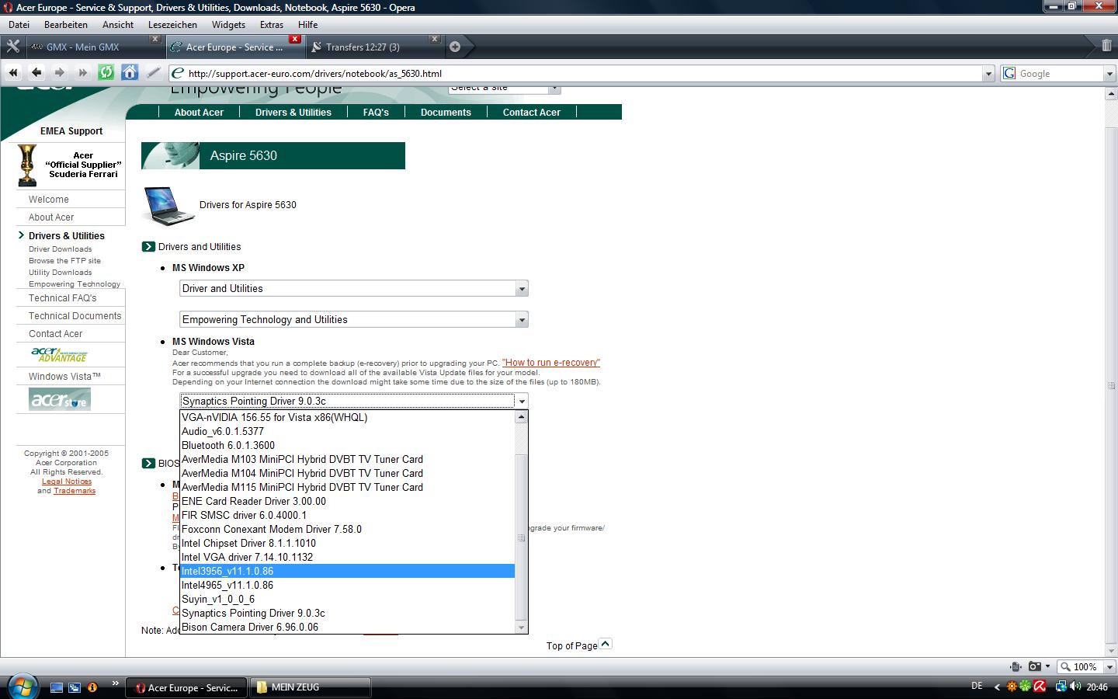The width and height of the screenshot is (1118, 699).
Task: Click Technical FAQ's in the sidebar
Action: click(63, 298)
